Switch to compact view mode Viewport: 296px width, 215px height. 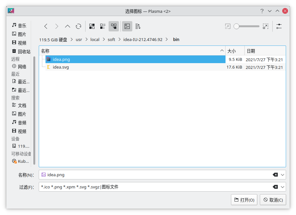103,26
